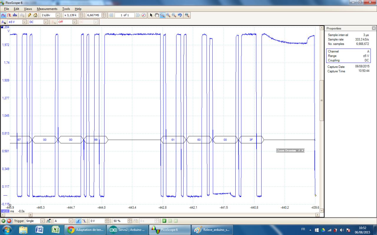Switch to Chrome Adaptation de ten... window
Viewport: 377px width, 235px height.
pos(85,230)
